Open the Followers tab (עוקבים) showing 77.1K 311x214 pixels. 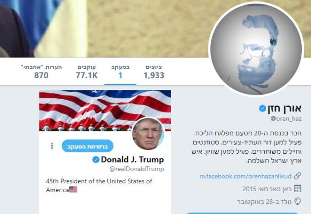tap(86, 72)
